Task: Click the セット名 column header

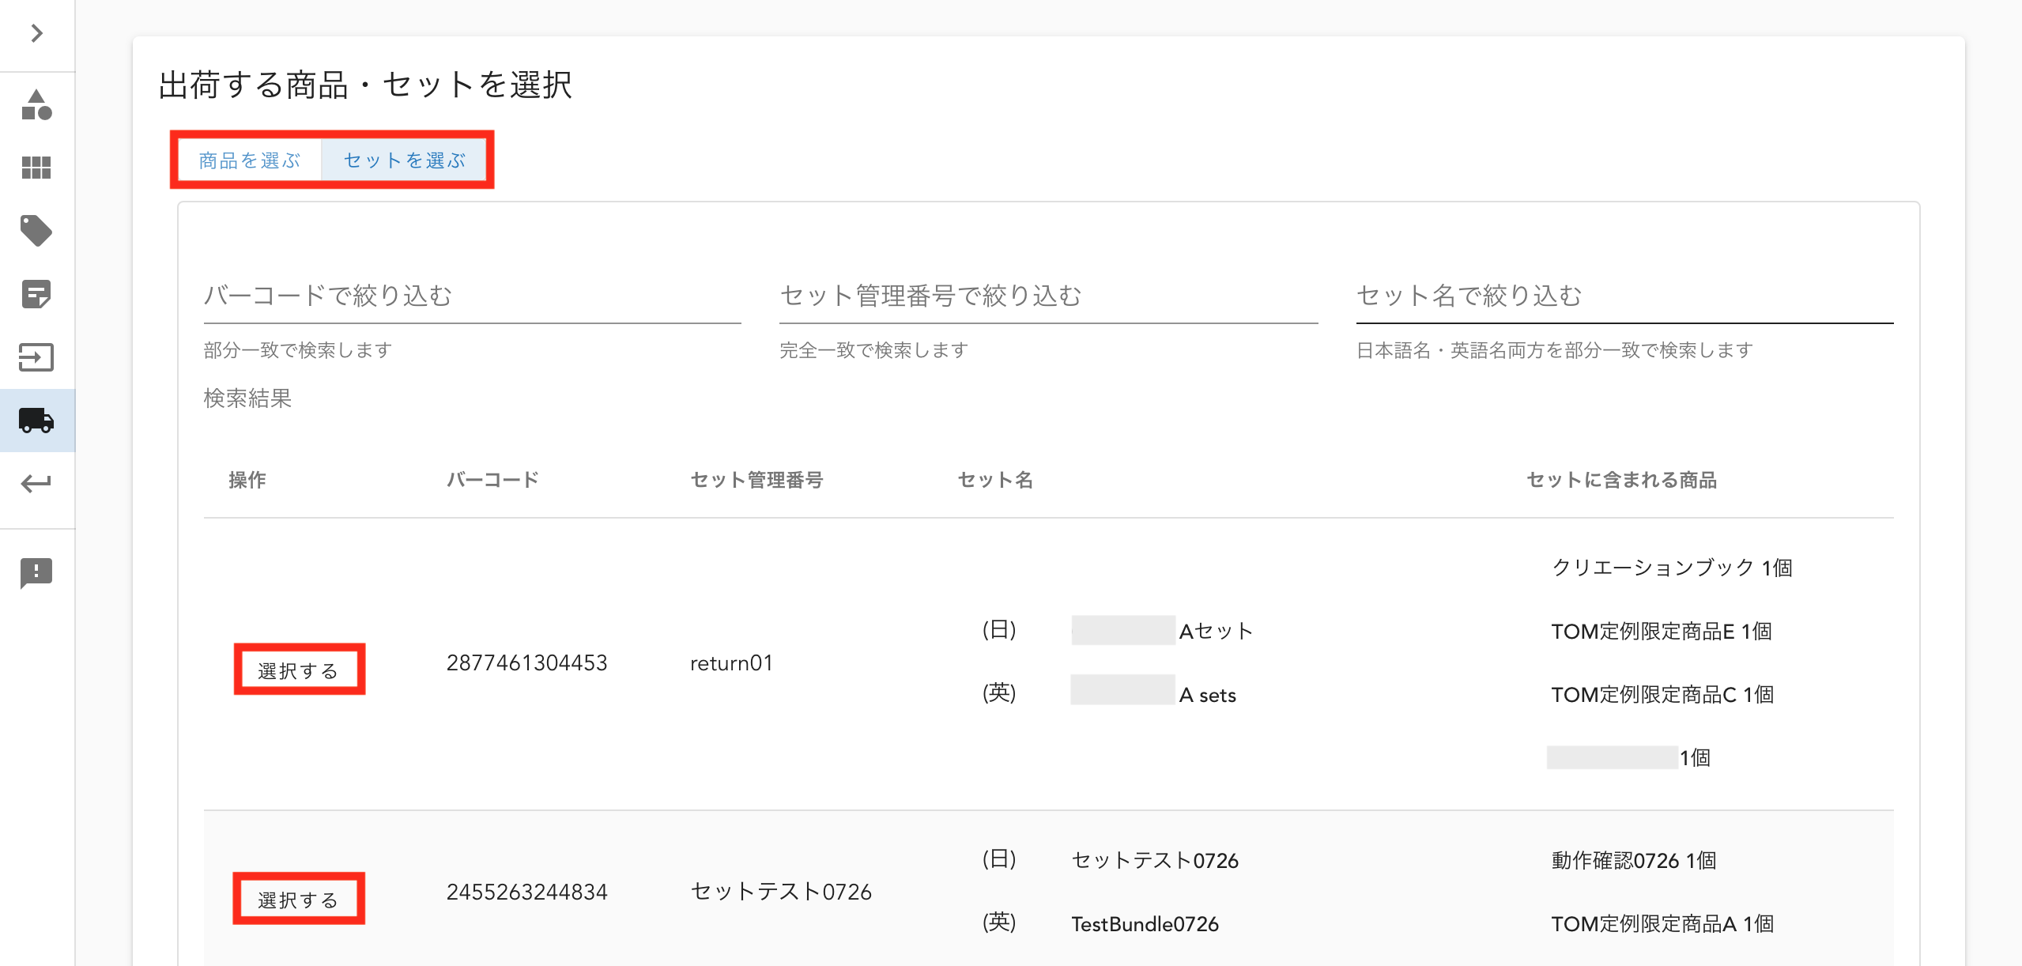Action: coord(995,480)
